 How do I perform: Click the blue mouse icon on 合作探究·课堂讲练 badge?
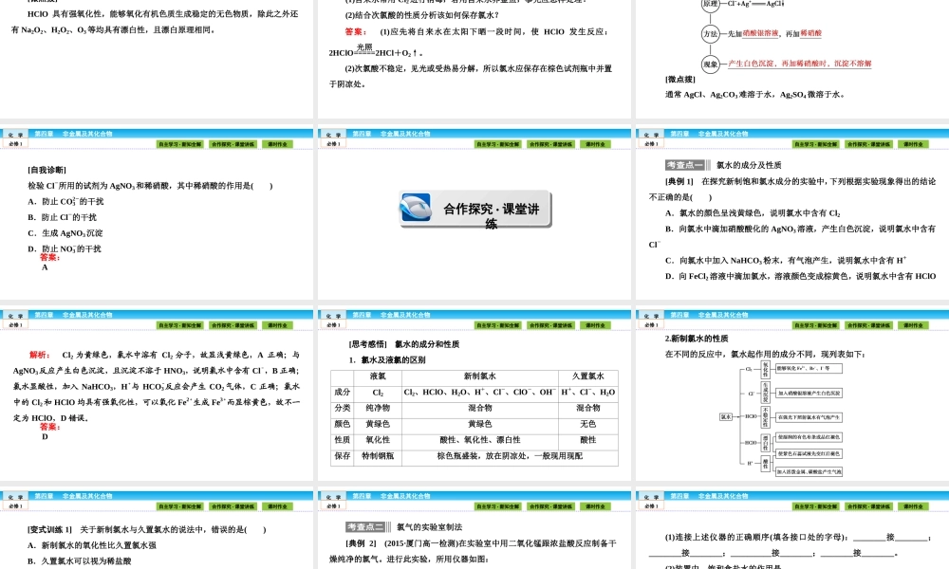[x=414, y=208]
